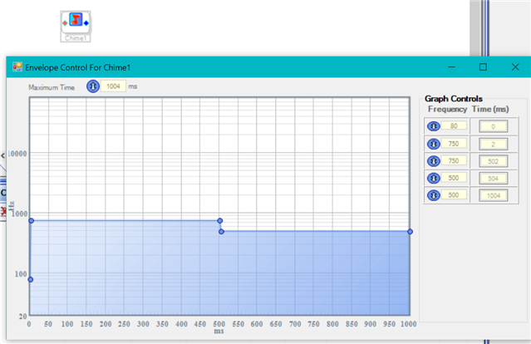Click the frequency knob beside time 504

click(434, 178)
